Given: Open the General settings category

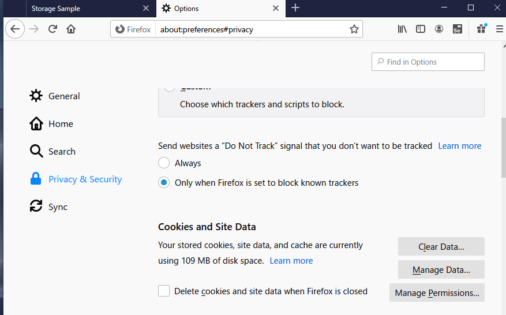Looking at the screenshot, I should click(64, 96).
